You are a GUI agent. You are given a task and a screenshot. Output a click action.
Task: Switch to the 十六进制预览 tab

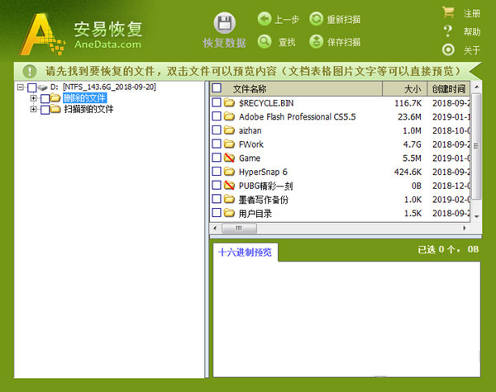tap(245, 253)
